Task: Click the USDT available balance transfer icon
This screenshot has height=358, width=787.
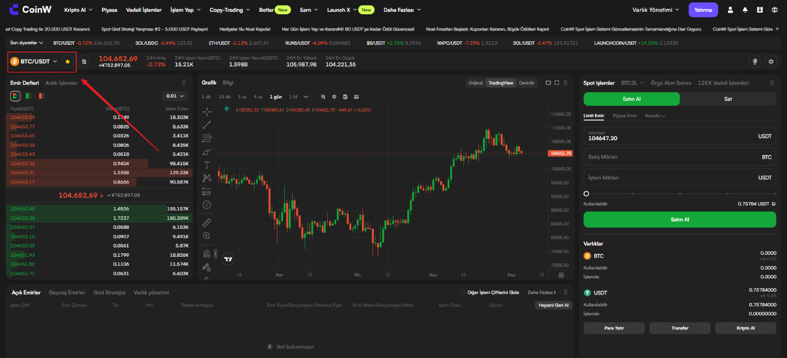Action: [774, 204]
